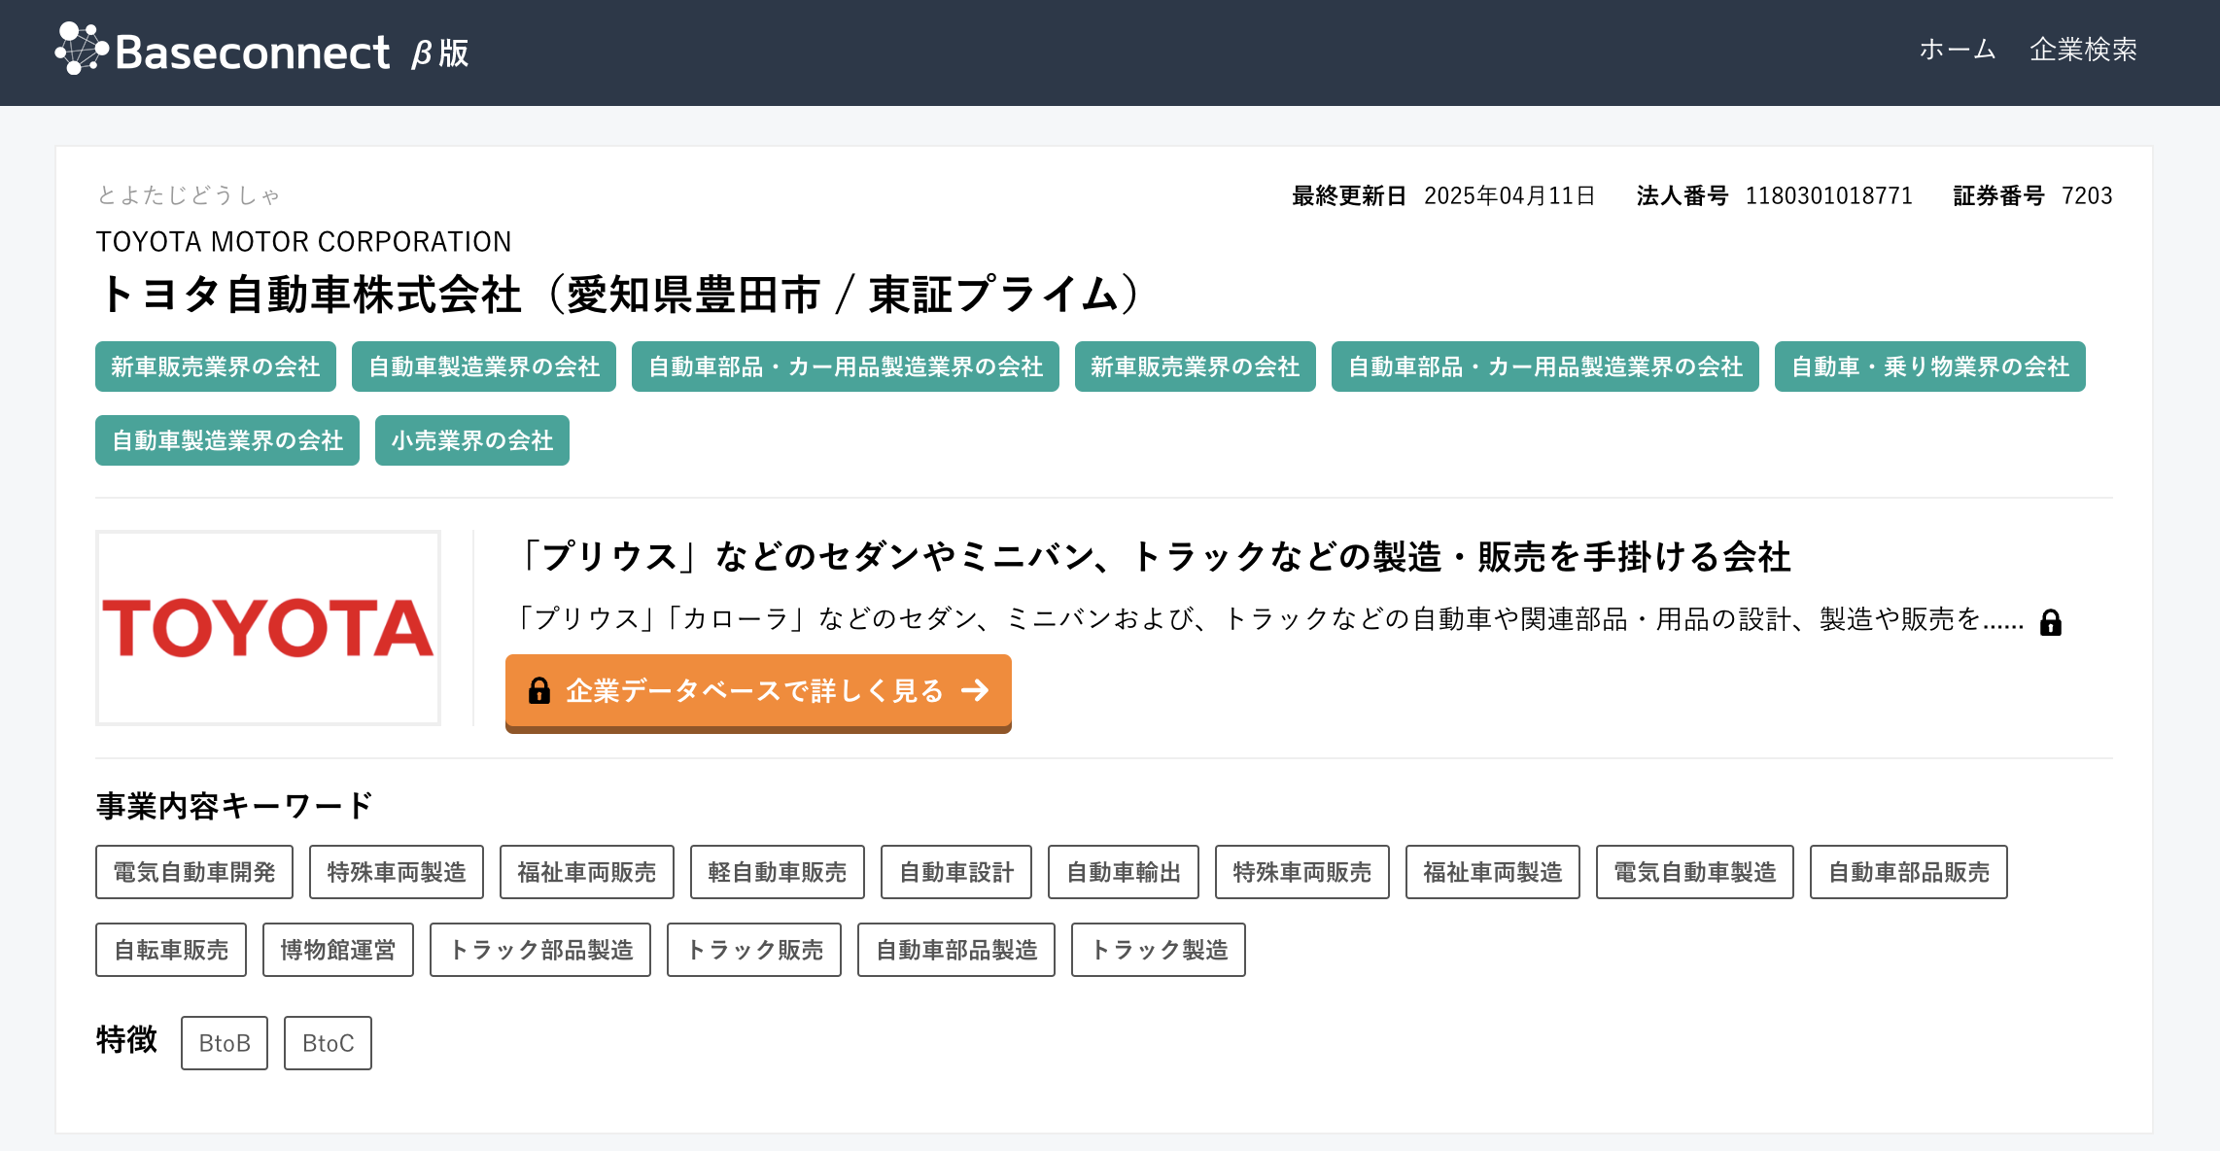Select the second 自動車部品・カー用品製造業界の会社 tag
2220x1151 pixels.
[1545, 366]
